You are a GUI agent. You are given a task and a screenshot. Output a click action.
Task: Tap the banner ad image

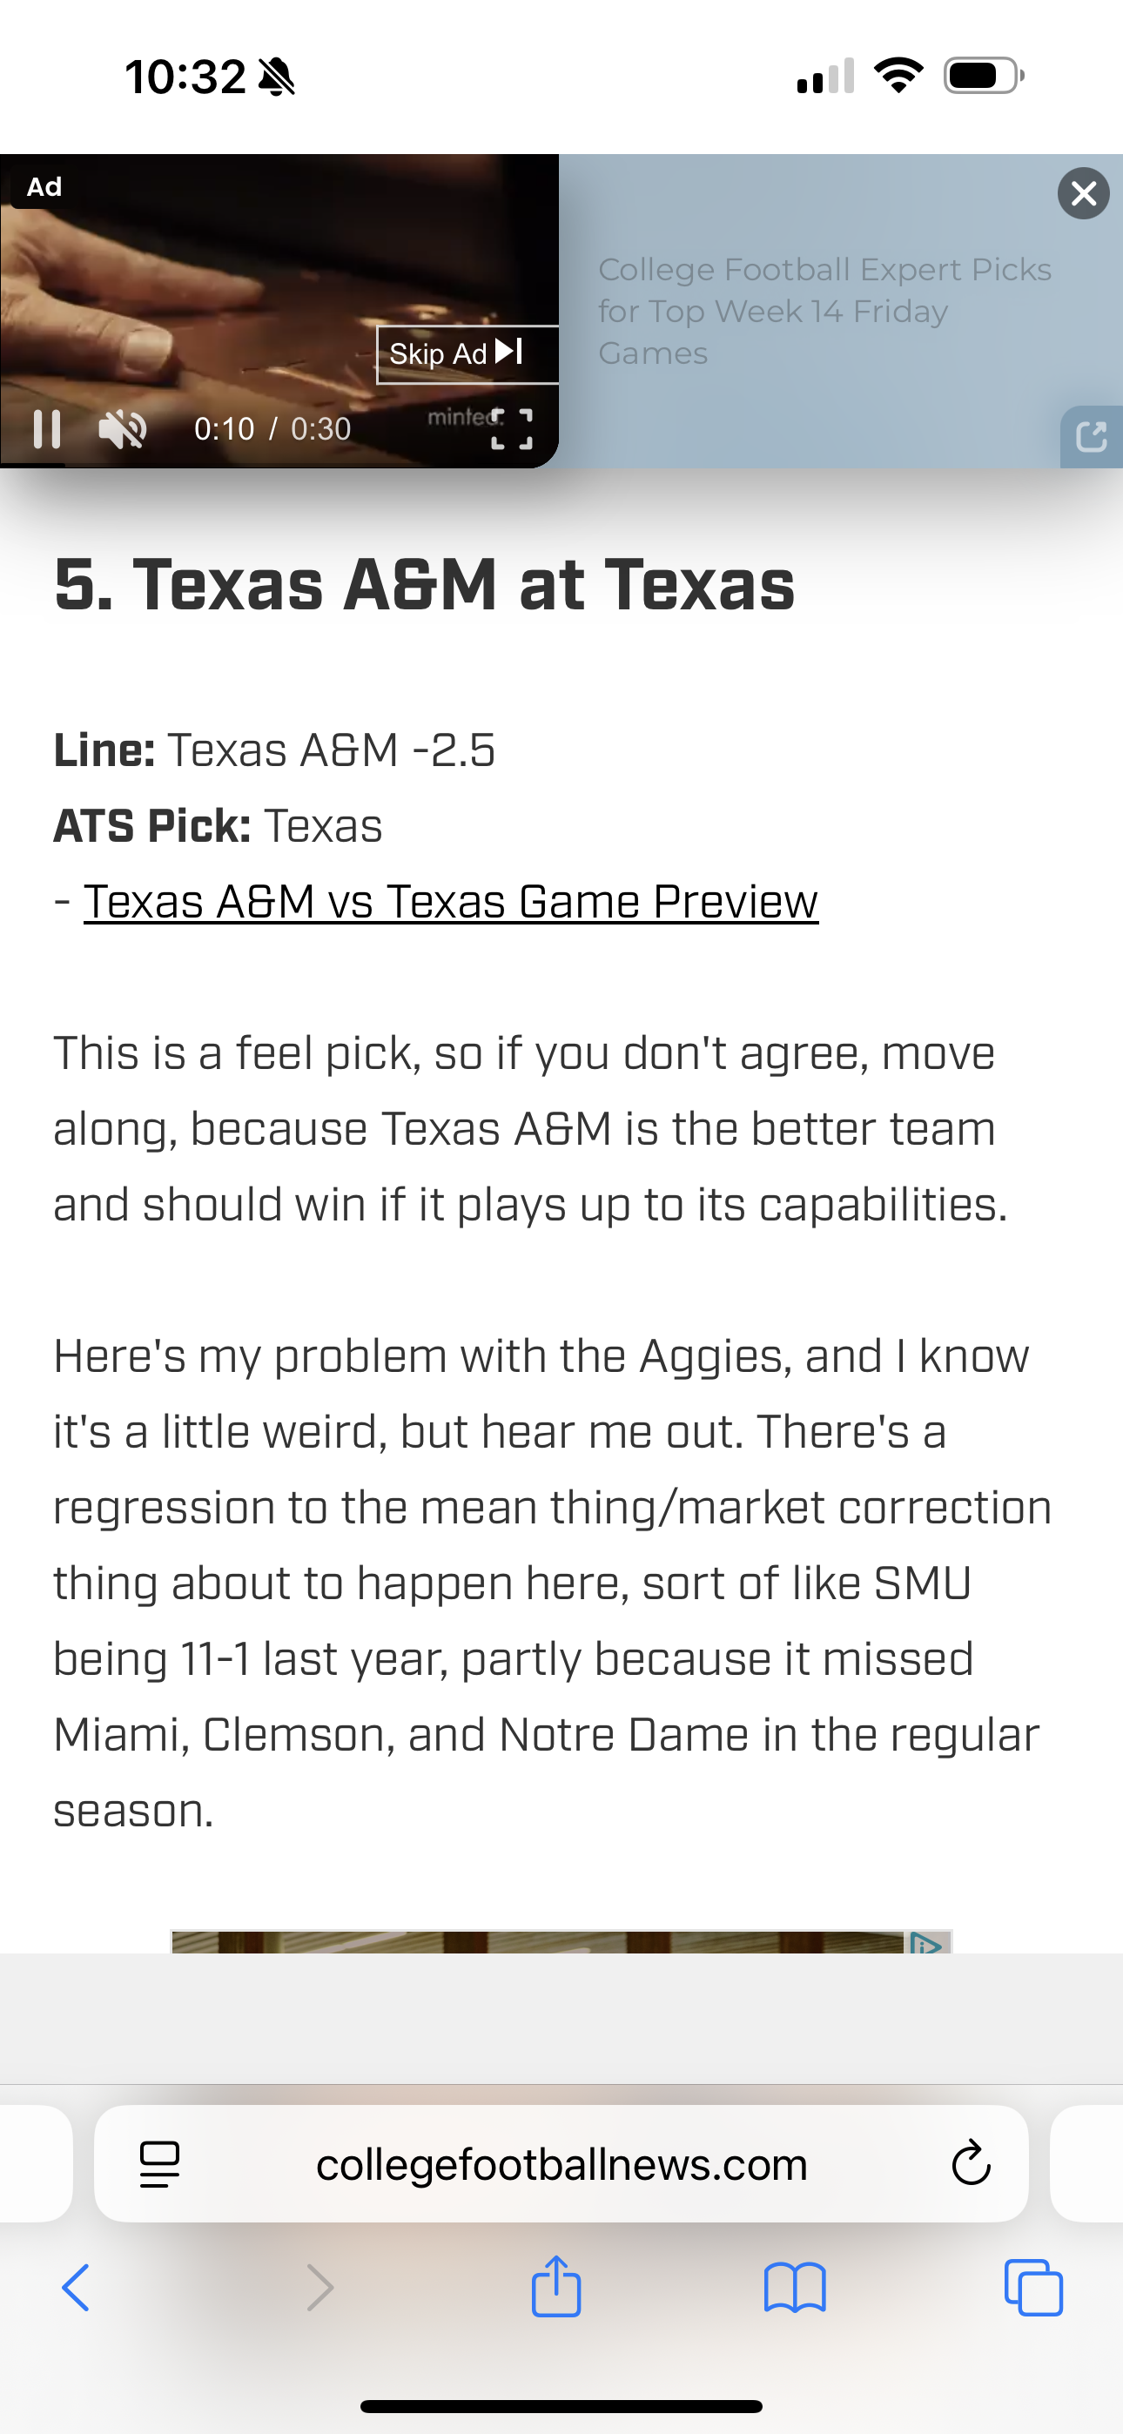pyautogui.click(x=539, y=1942)
